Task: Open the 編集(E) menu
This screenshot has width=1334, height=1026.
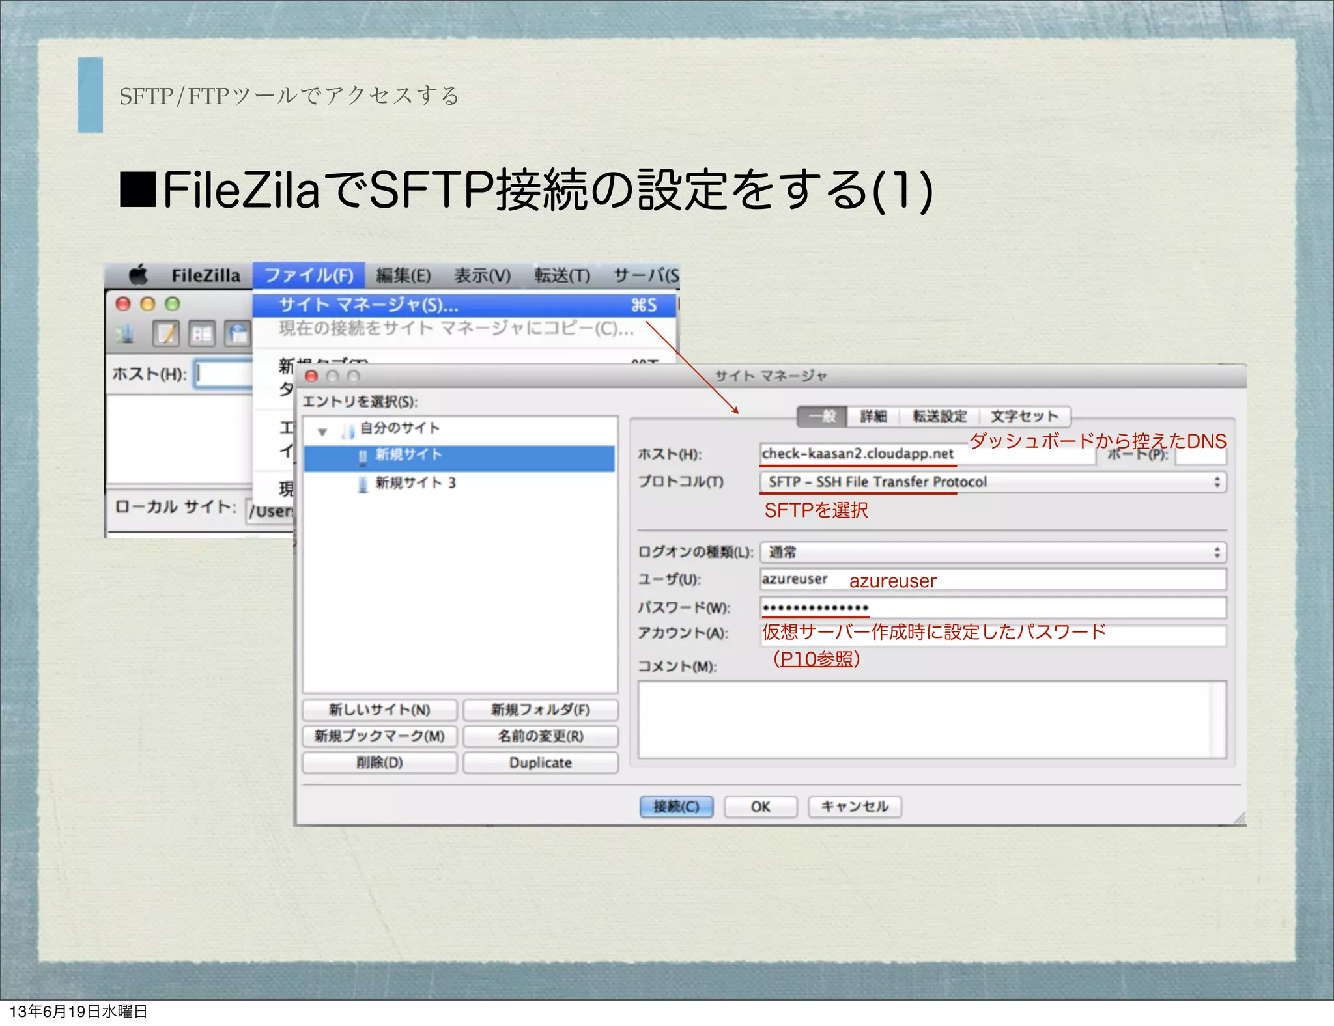Action: tap(403, 275)
